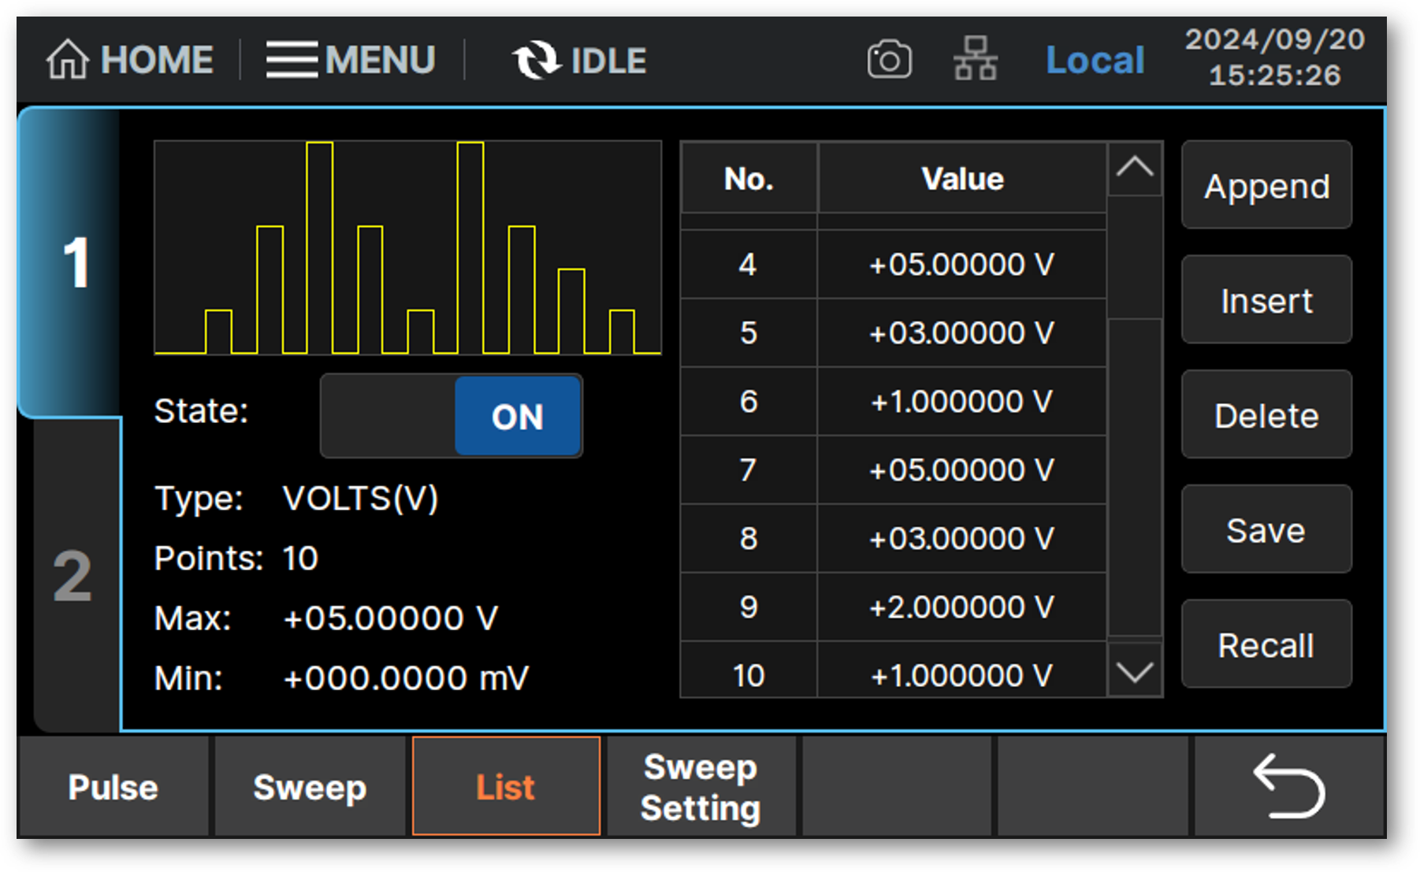Take a screenshot with camera icon
The width and height of the screenshot is (1420, 872).
click(x=889, y=60)
